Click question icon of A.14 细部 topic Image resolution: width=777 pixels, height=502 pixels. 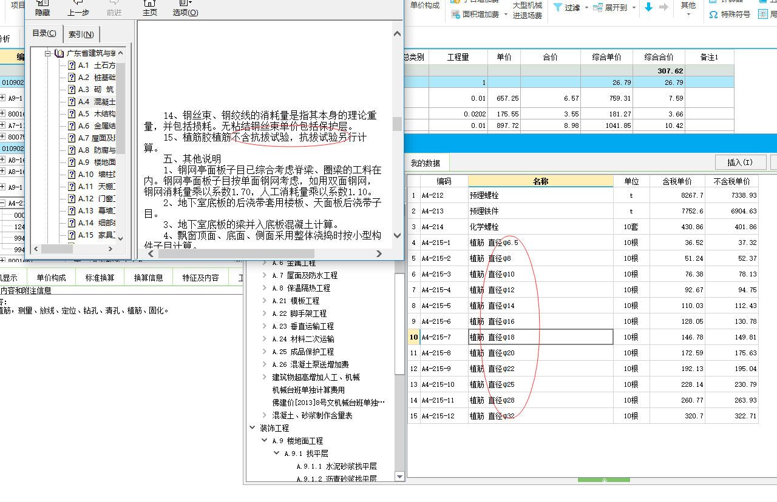click(71, 223)
